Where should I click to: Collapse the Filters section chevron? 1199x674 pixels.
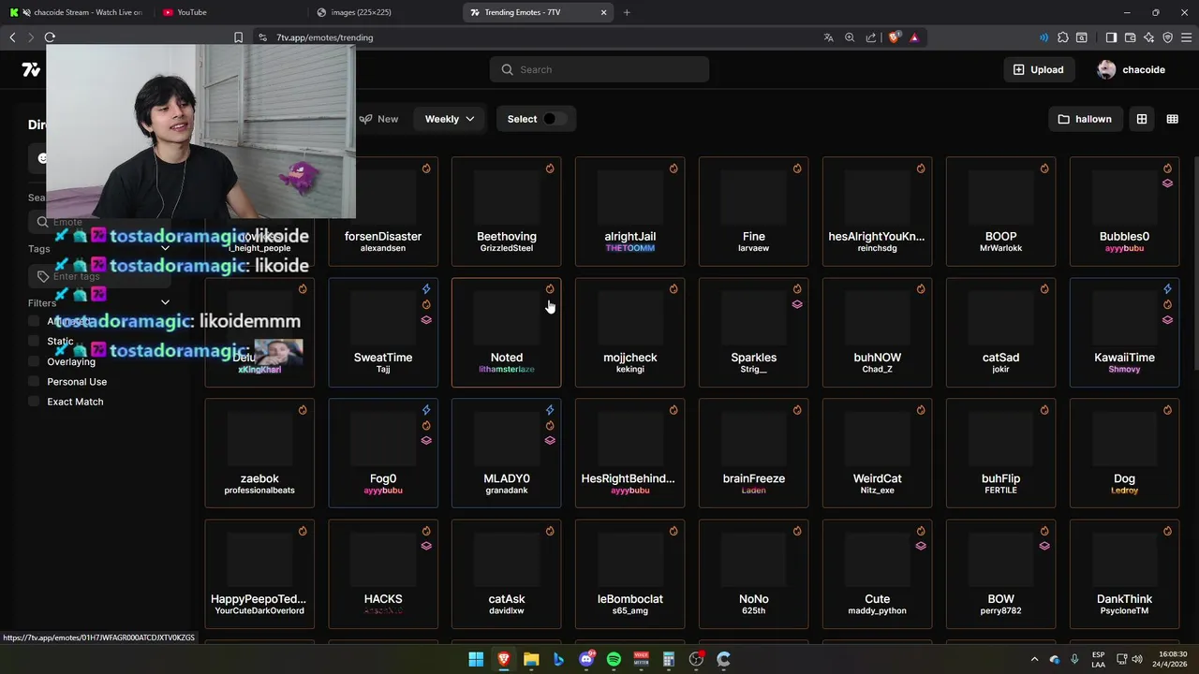(165, 303)
